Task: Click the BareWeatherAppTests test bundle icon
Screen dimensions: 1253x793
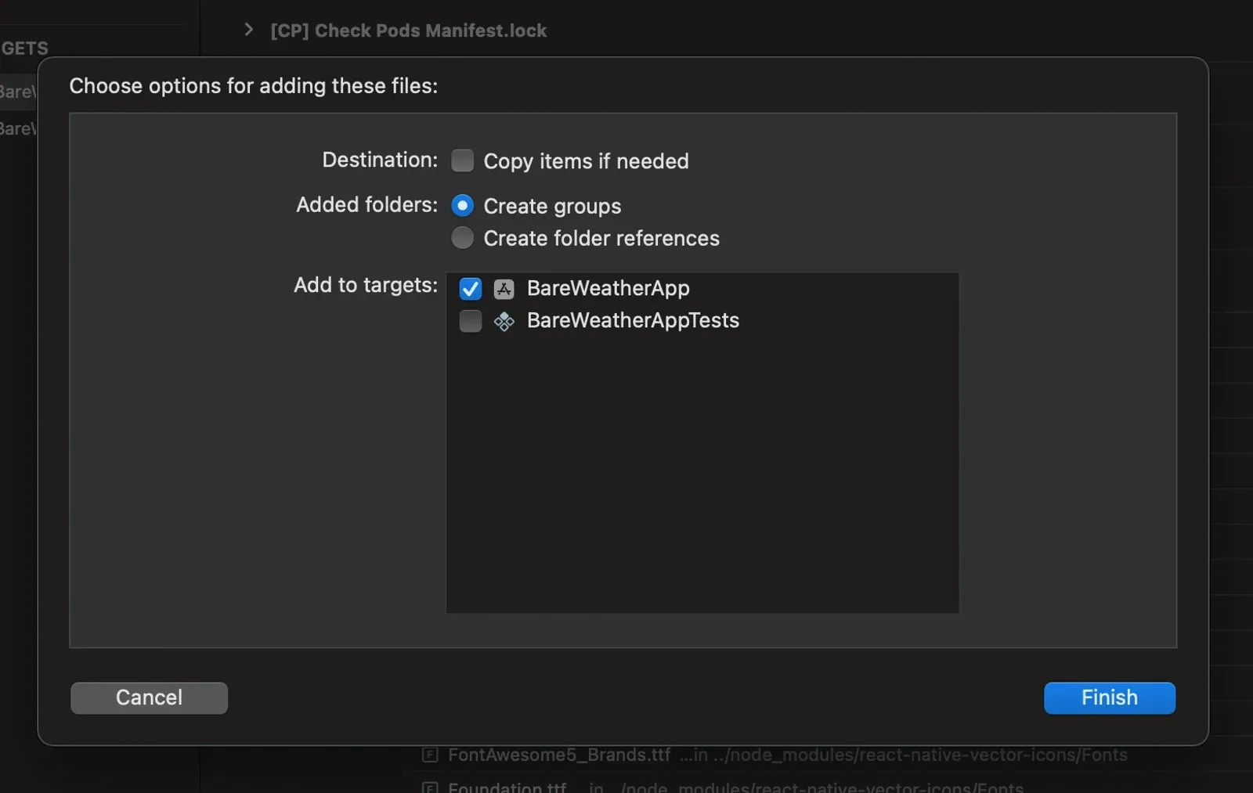Action: pyautogui.click(x=504, y=321)
